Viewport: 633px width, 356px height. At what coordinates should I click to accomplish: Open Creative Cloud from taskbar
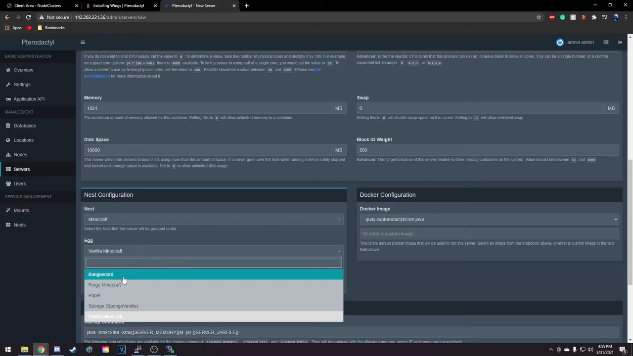[x=105, y=350]
